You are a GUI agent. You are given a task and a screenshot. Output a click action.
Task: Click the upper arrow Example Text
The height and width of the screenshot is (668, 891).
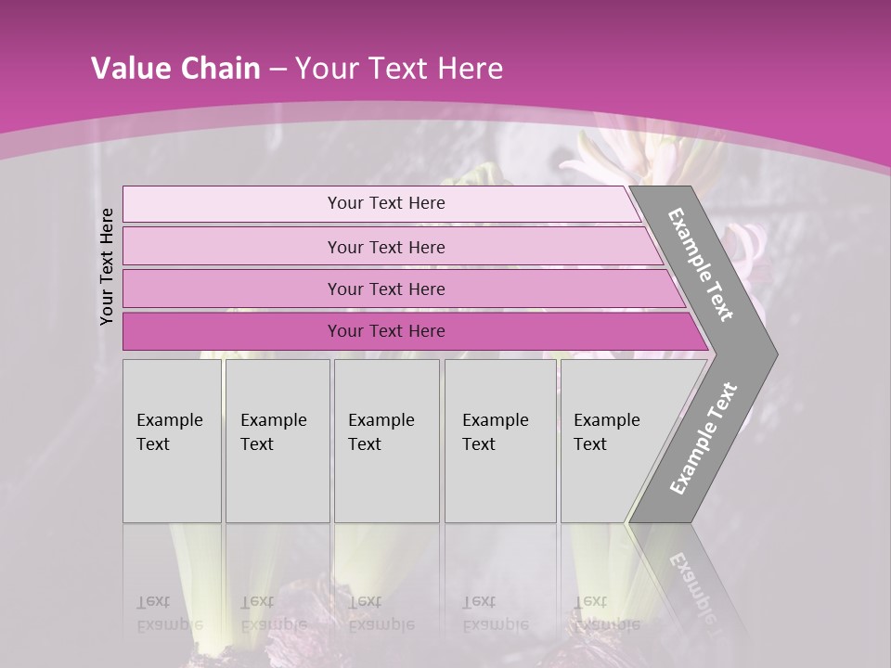point(701,264)
